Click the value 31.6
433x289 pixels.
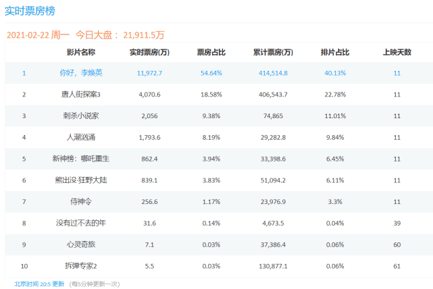149,224
